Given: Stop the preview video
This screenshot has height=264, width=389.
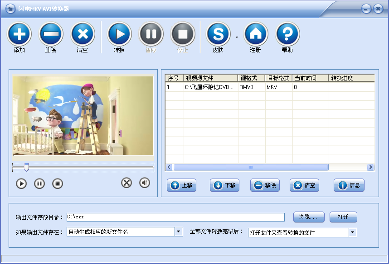Looking at the screenshot, I should 58,184.
